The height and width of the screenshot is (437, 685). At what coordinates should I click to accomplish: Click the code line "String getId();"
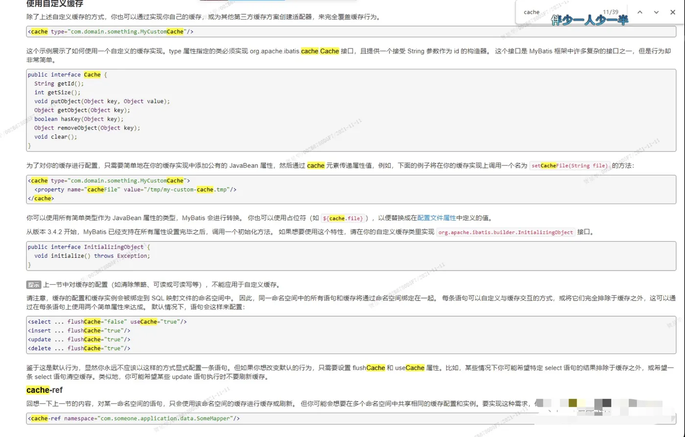coord(59,84)
